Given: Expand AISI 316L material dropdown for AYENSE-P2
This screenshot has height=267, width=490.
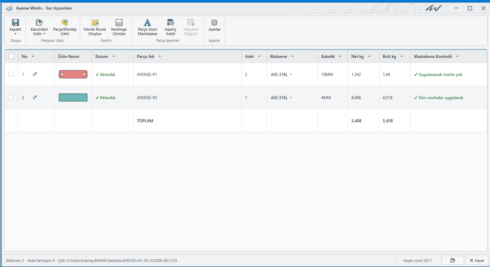Looking at the screenshot, I should click(291, 97).
